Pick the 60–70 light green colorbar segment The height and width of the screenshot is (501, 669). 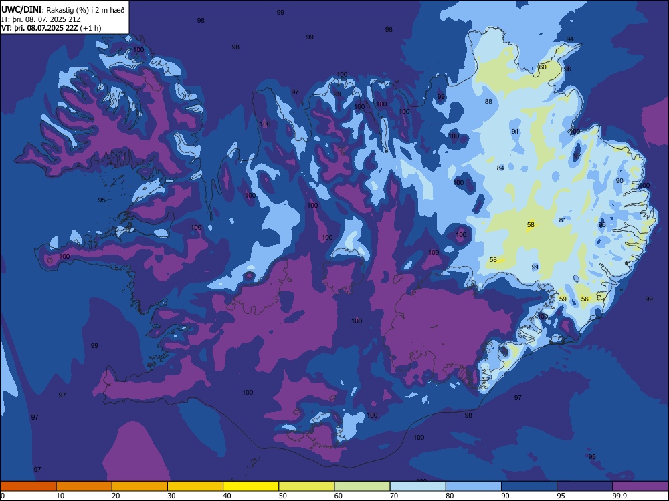(362, 486)
